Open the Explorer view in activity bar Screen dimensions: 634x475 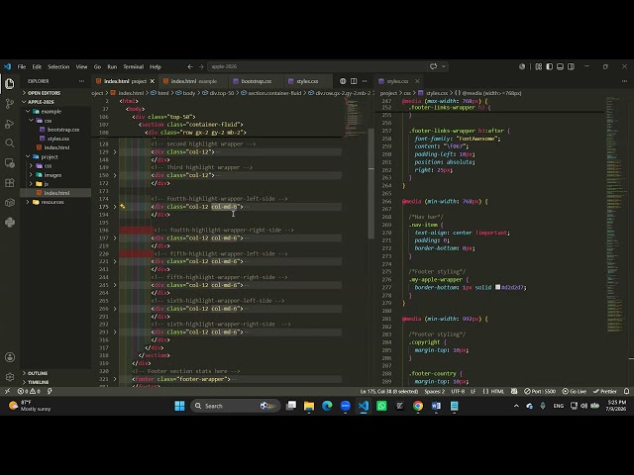[10, 83]
